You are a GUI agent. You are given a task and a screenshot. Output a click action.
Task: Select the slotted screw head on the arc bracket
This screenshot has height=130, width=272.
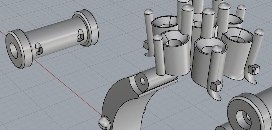point(104,123)
